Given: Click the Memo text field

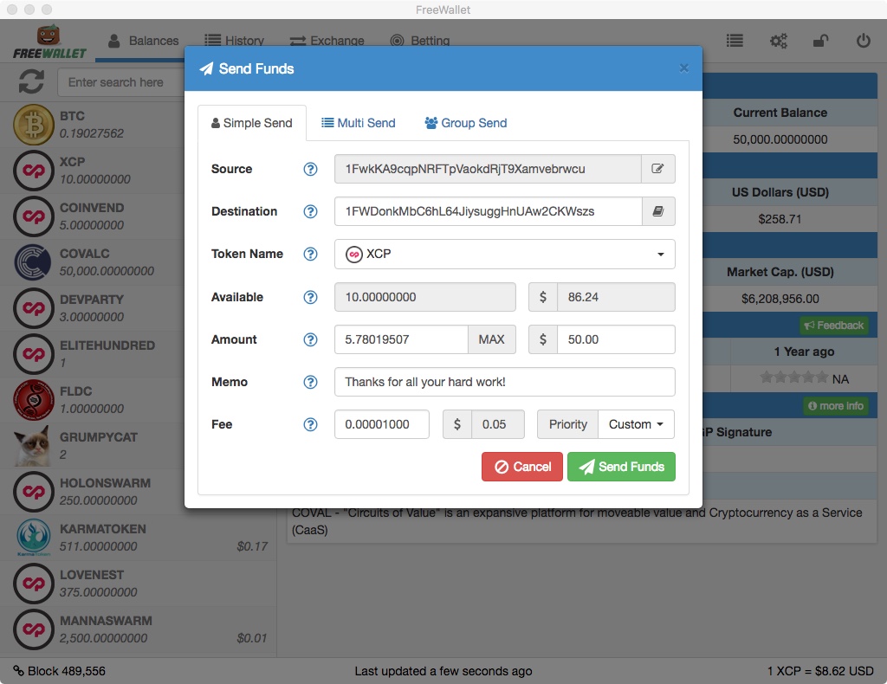Looking at the screenshot, I should (505, 382).
